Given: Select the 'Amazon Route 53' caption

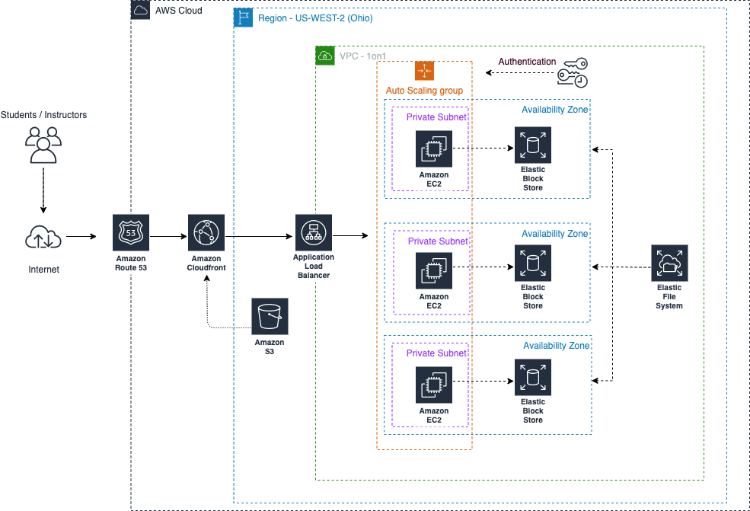Looking at the screenshot, I should [x=130, y=263].
